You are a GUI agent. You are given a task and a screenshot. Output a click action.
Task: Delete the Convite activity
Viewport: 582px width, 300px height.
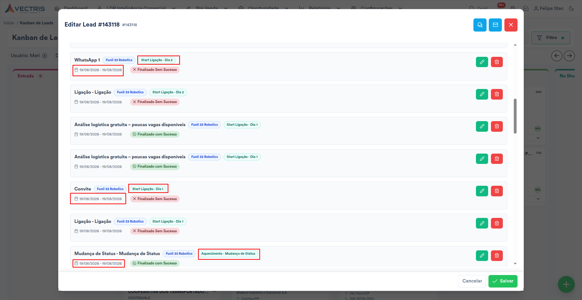pos(497,191)
